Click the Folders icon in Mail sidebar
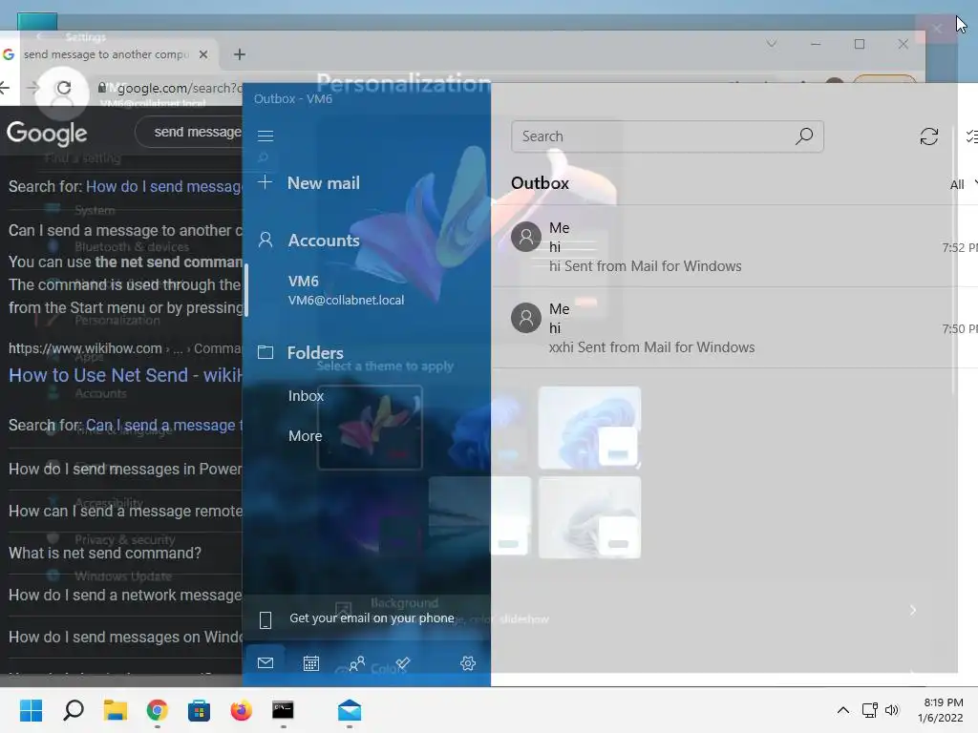 tap(266, 352)
